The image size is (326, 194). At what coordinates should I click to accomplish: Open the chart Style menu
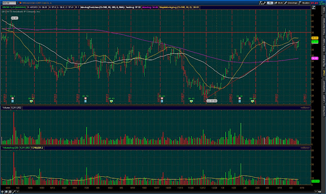point(279,3)
